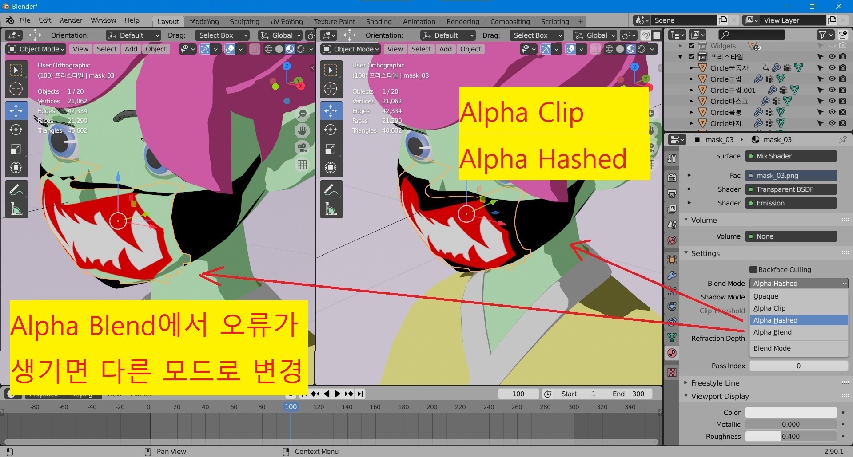
Task: Activate the Move tool in left viewport
Action: [x=16, y=110]
